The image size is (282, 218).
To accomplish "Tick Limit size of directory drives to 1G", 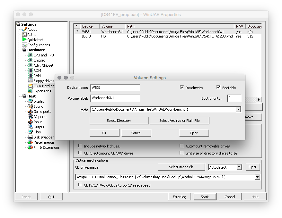I will [181, 153].
